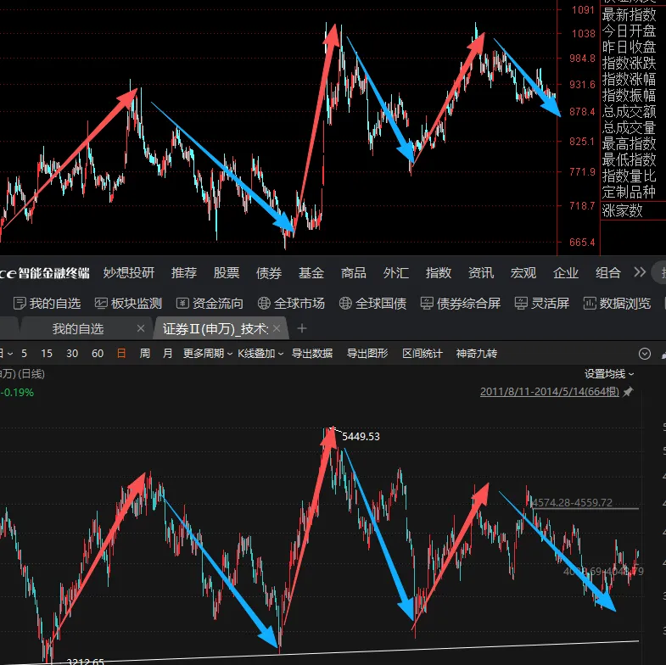The height and width of the screenshot is (665, 666).
Task: Open the 全球国债 globe icon
Action: (345, 303)
